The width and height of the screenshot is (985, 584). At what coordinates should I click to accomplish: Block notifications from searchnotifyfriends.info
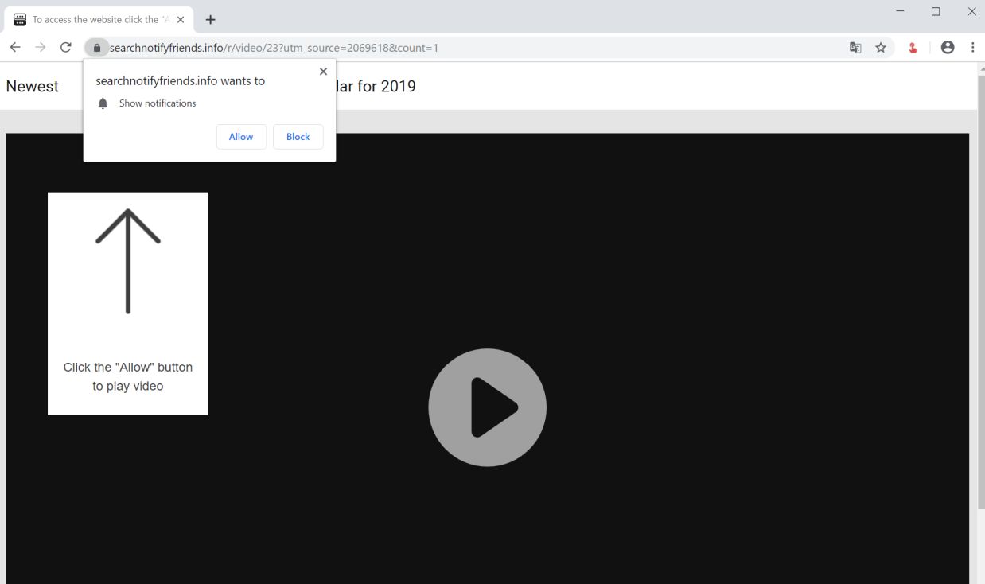(x=298, y=137)
